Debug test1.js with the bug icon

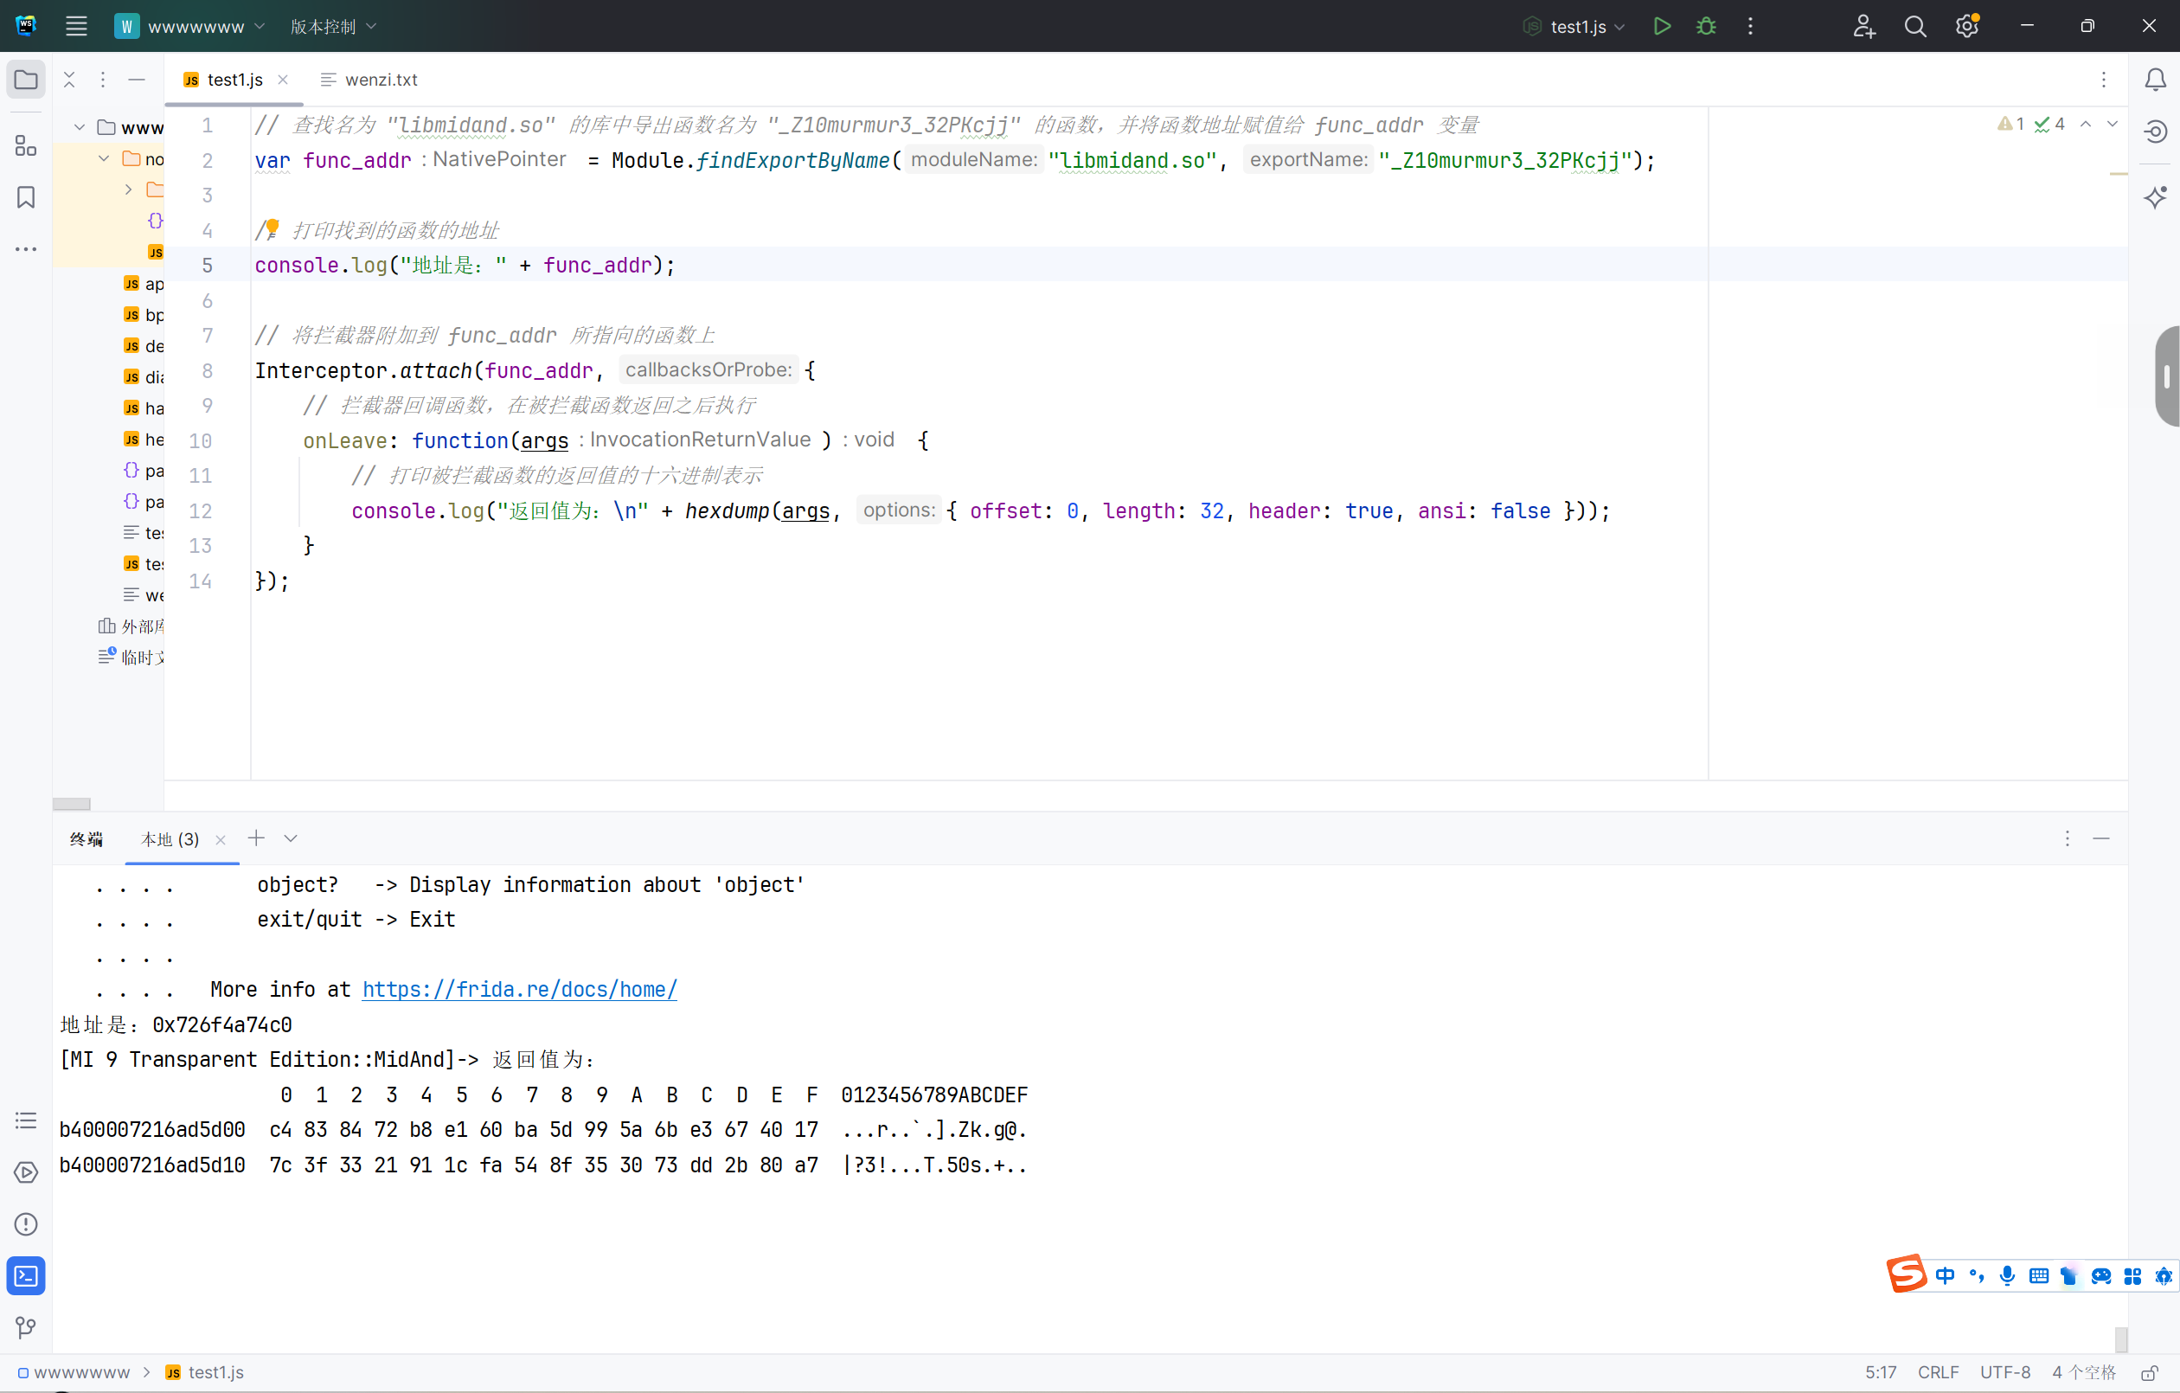pos(1706,26)
